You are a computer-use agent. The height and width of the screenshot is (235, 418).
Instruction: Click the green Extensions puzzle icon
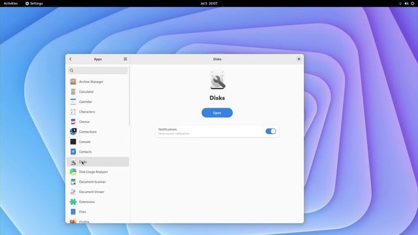tap(73, 202)
